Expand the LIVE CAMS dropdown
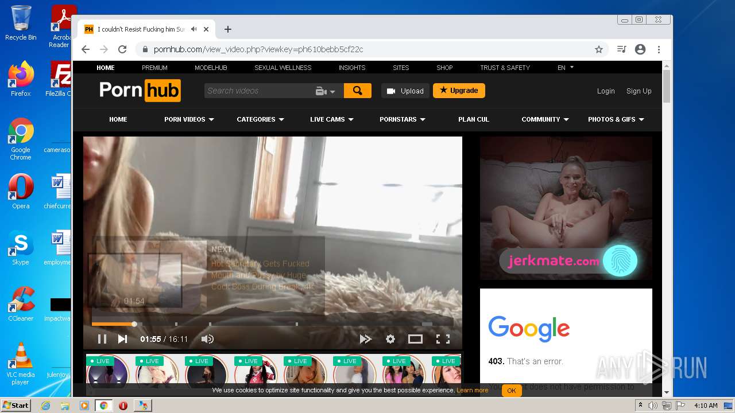The height and width of the screenshot is (413, 735). [x=332, y=119]
